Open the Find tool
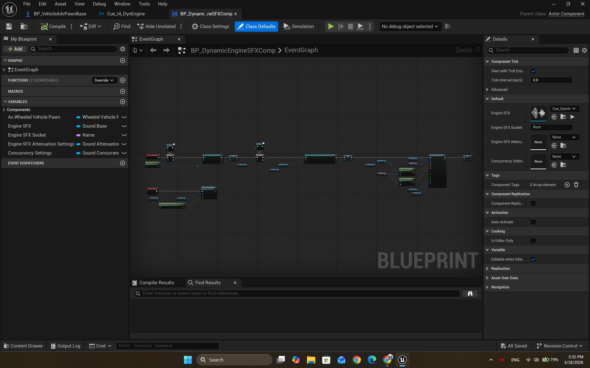This screenshot has height=368, width=590. click(x=122, y=26)
